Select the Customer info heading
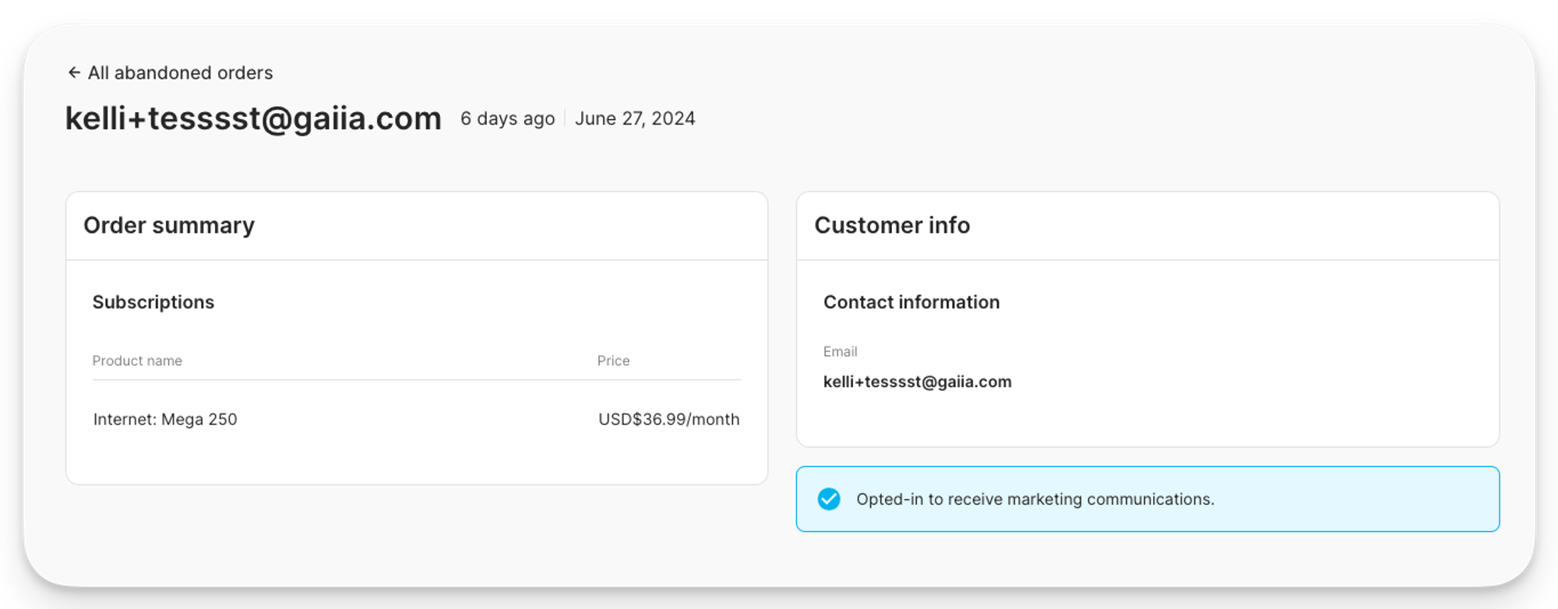 (x=892, y=225)
